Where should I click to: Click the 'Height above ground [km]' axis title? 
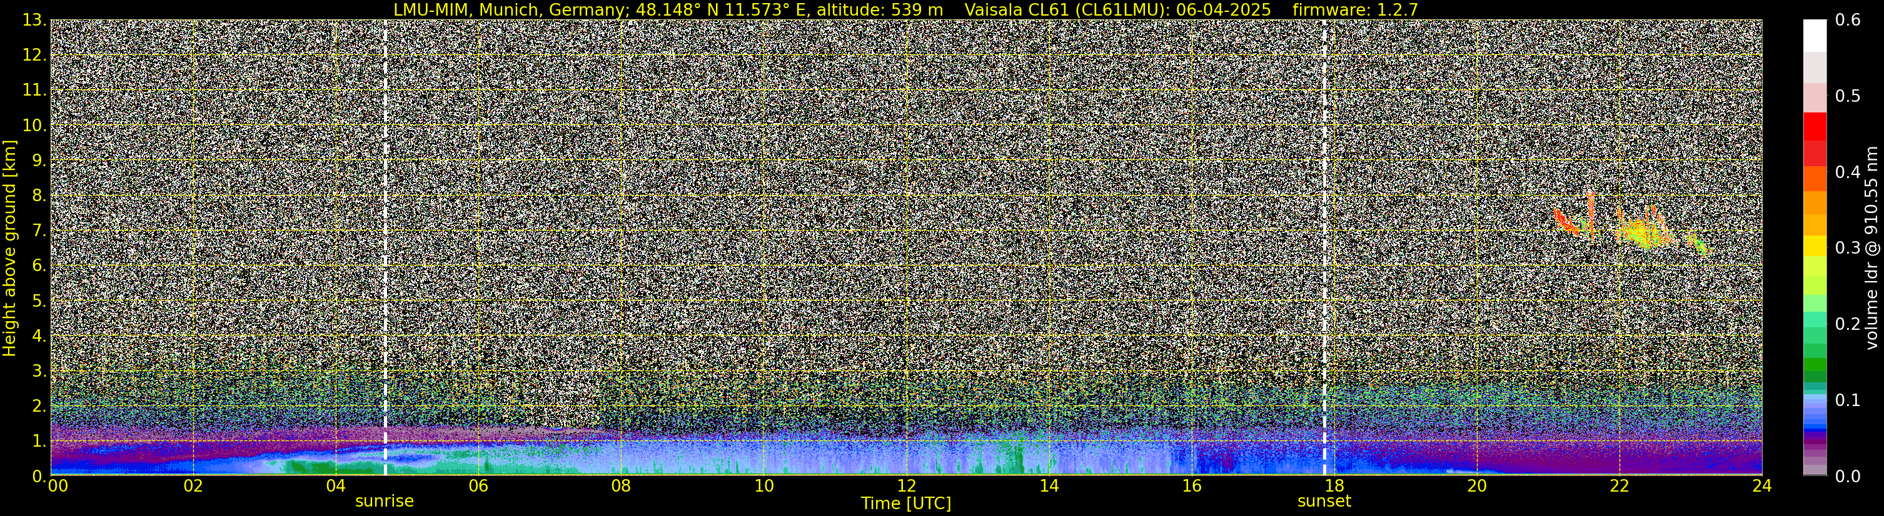9,248
